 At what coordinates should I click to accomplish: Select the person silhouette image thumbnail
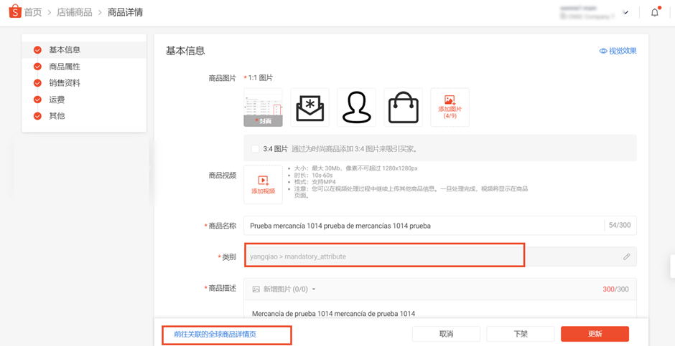click(x=356, y=107)
